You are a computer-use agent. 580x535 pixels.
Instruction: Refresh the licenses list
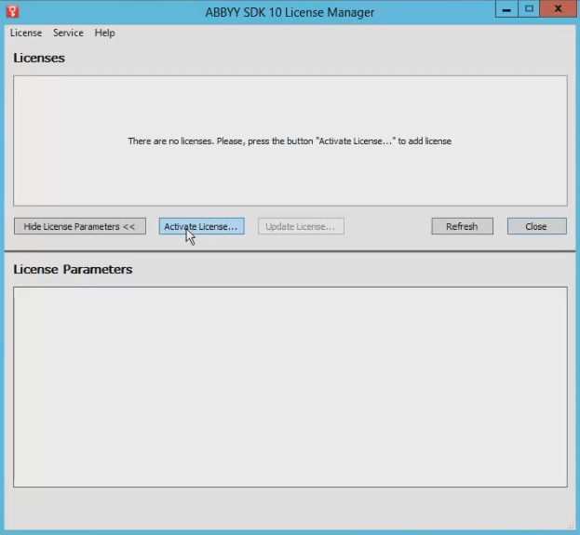pyautogui.click(x=462, y=226)
